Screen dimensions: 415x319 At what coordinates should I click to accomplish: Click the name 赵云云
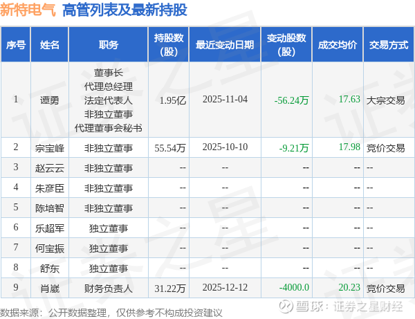coord(50,168)
